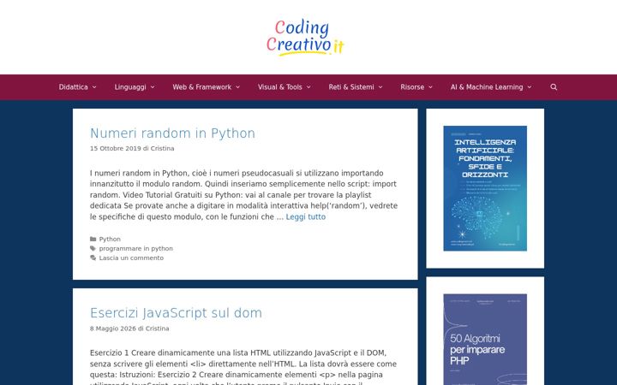Click the tag icon beside programmare in python
Image resolution: width=617 pixels, height=385 pixels.
point(93,248)
